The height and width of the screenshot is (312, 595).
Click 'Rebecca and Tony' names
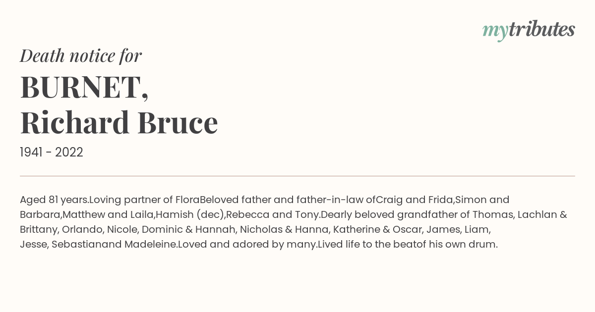pos(272,215)
